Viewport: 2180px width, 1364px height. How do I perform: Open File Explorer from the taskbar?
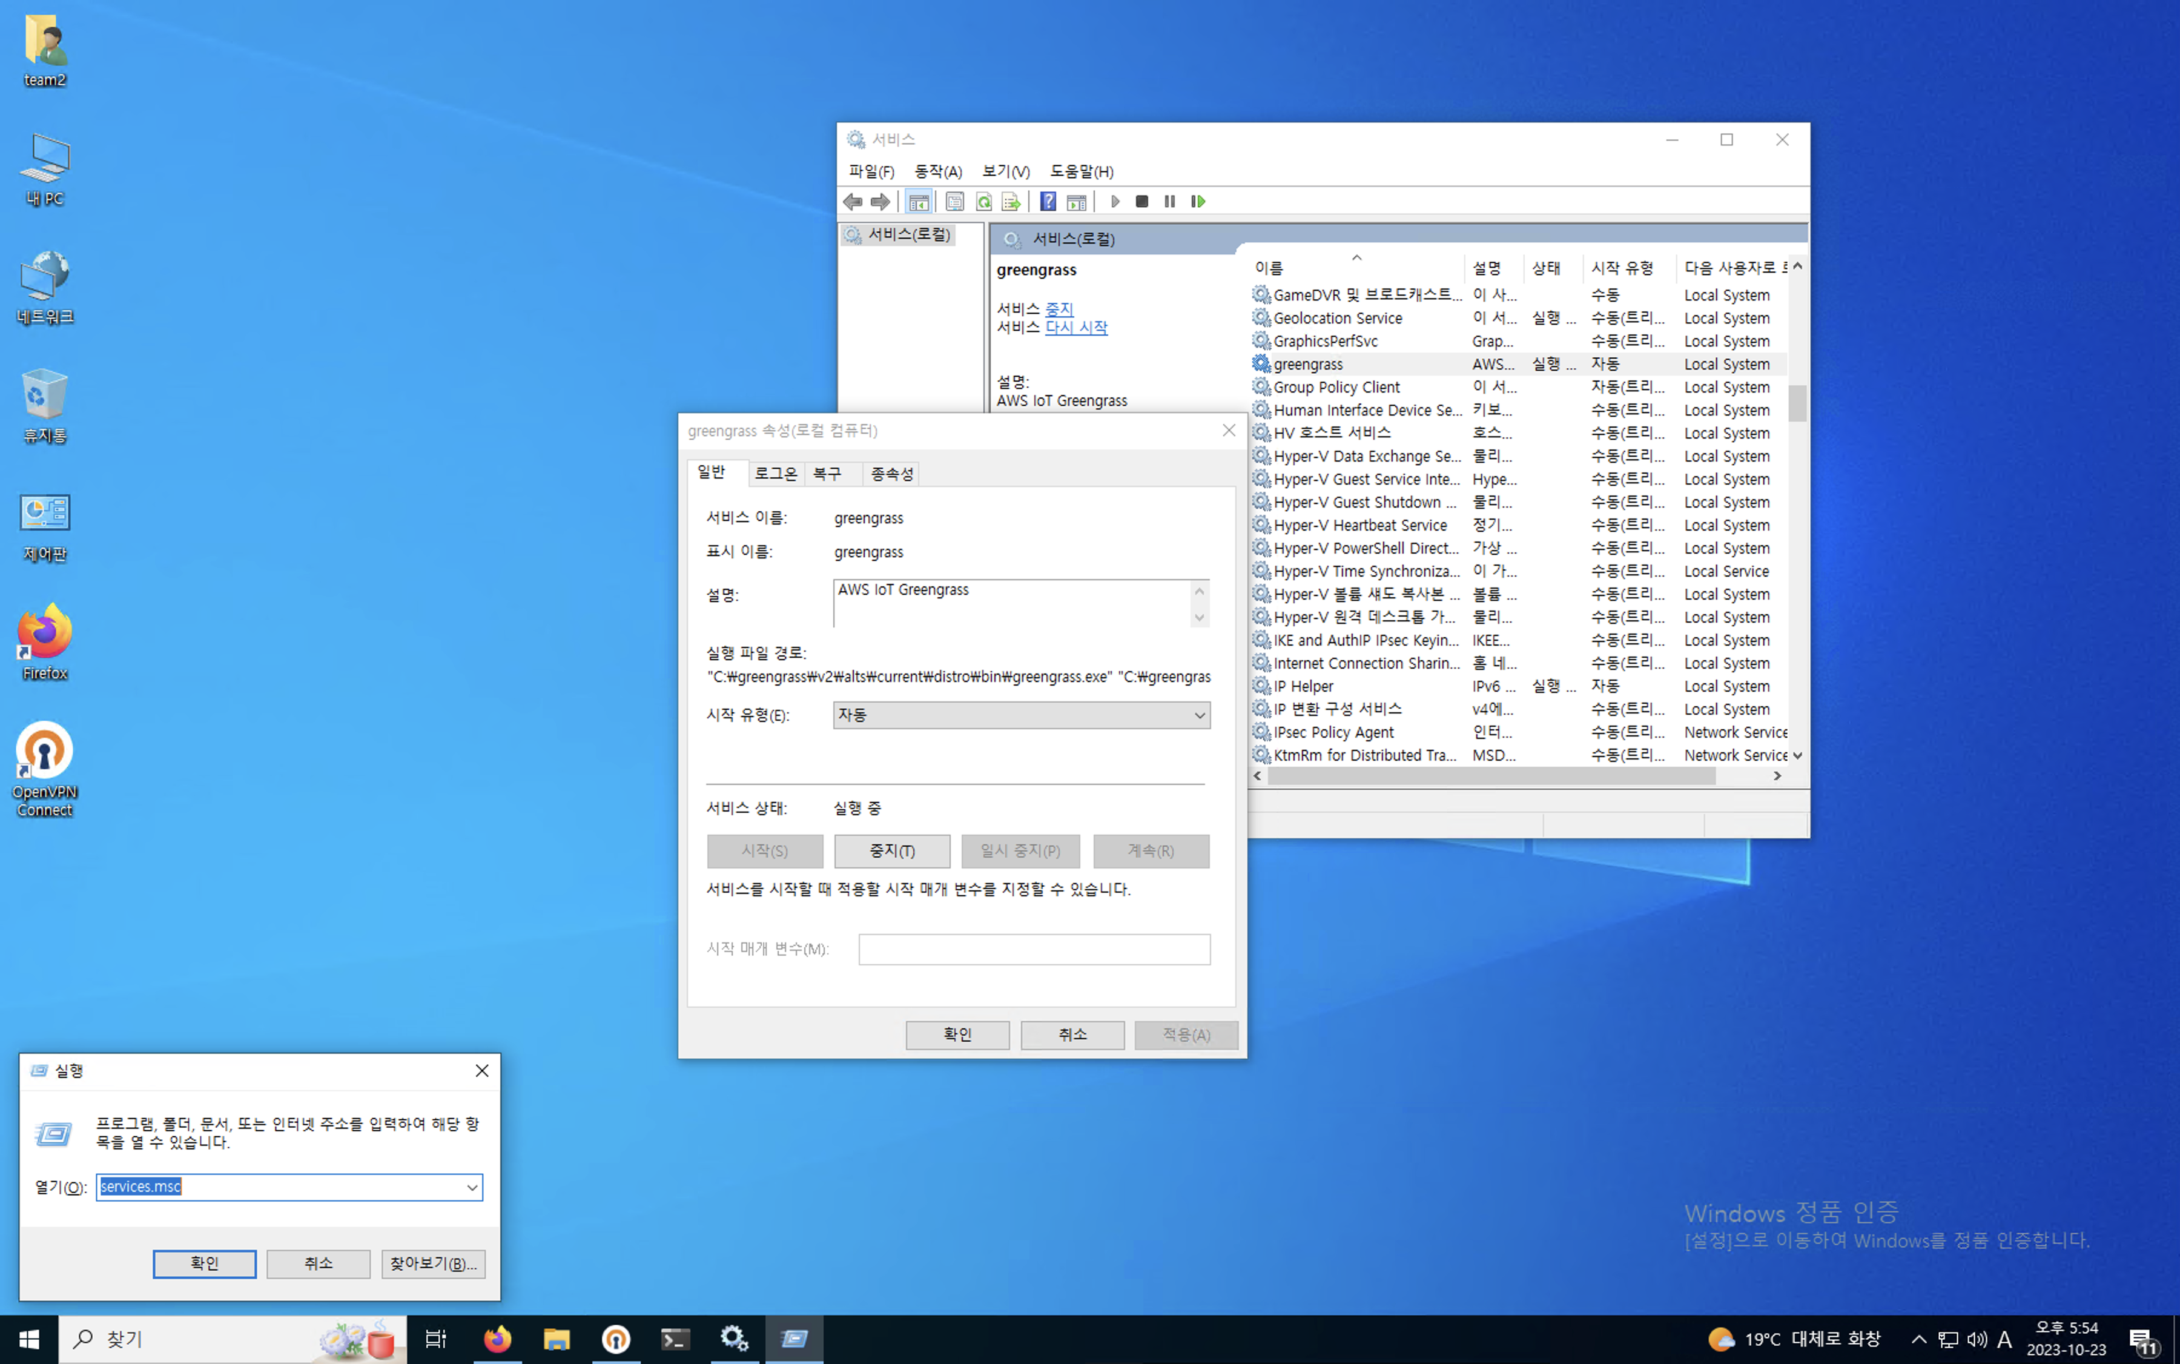pos(557,1339)
